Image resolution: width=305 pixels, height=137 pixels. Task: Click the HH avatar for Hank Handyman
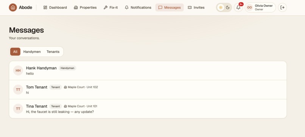tap(18, 70)
